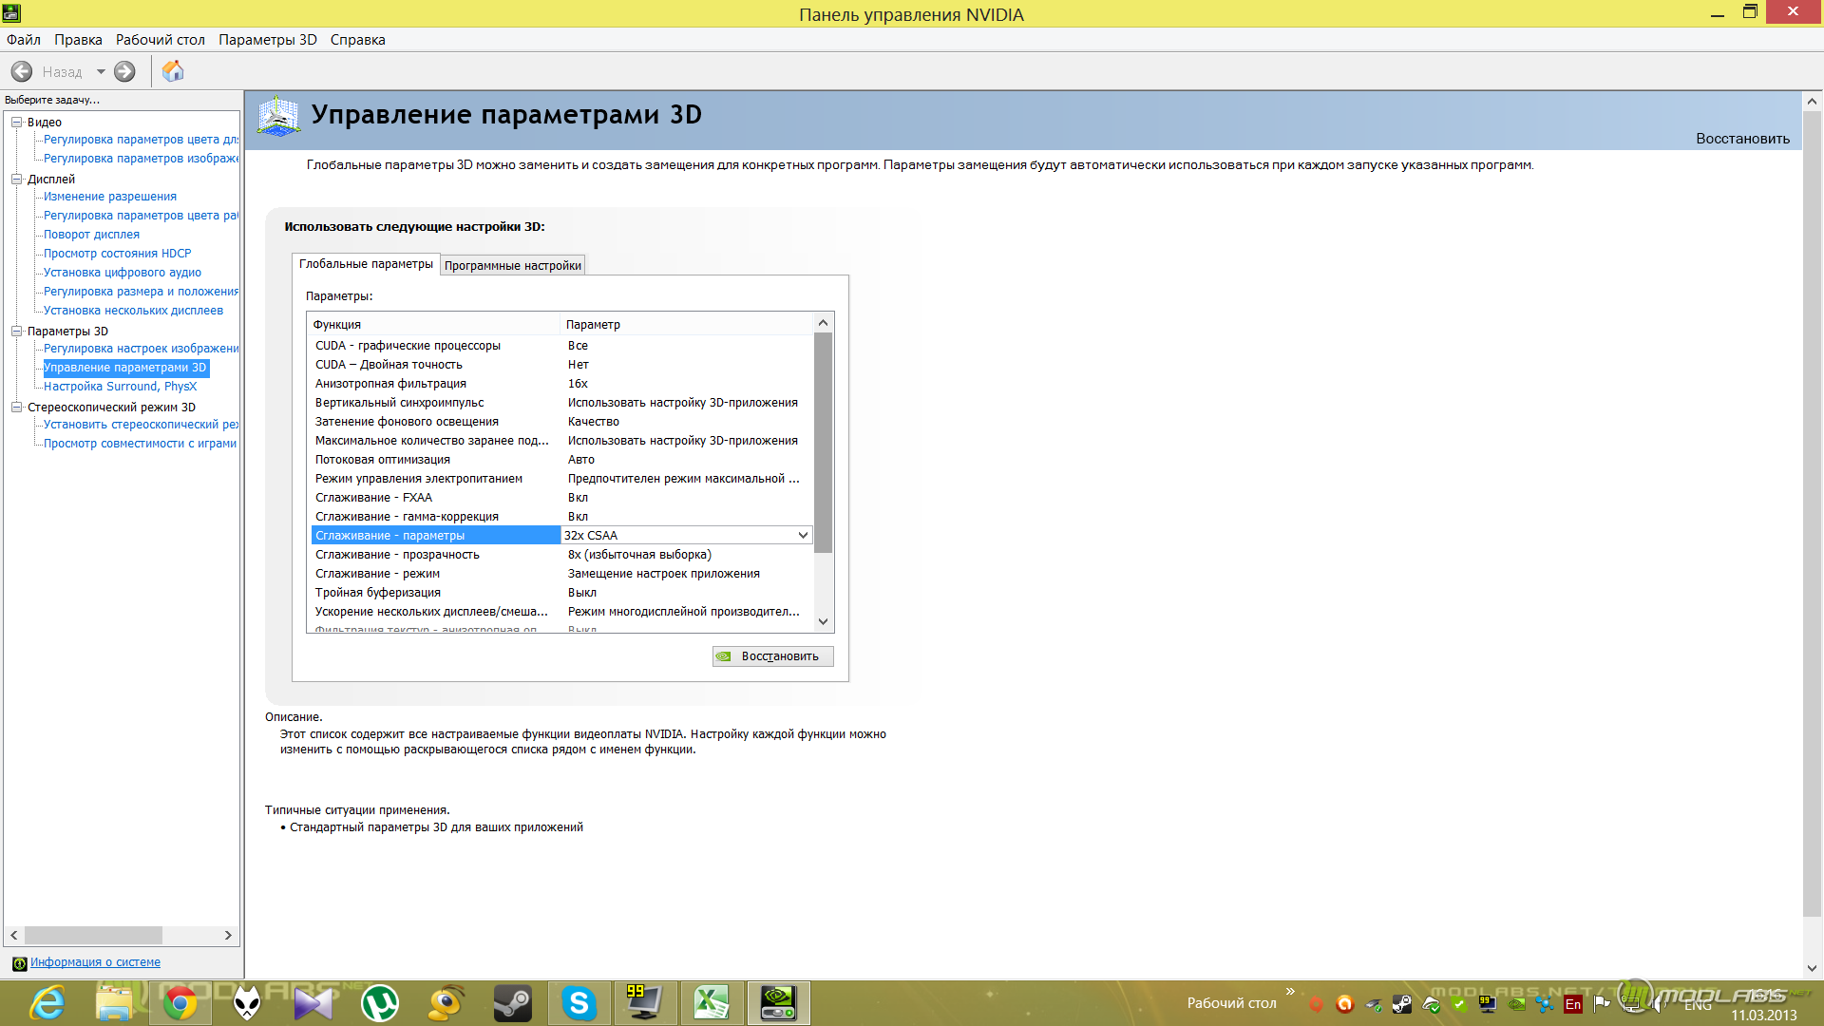Click the Forward arrow button
This screenshot has height=1026, width=1824.
tap(124, 71)
